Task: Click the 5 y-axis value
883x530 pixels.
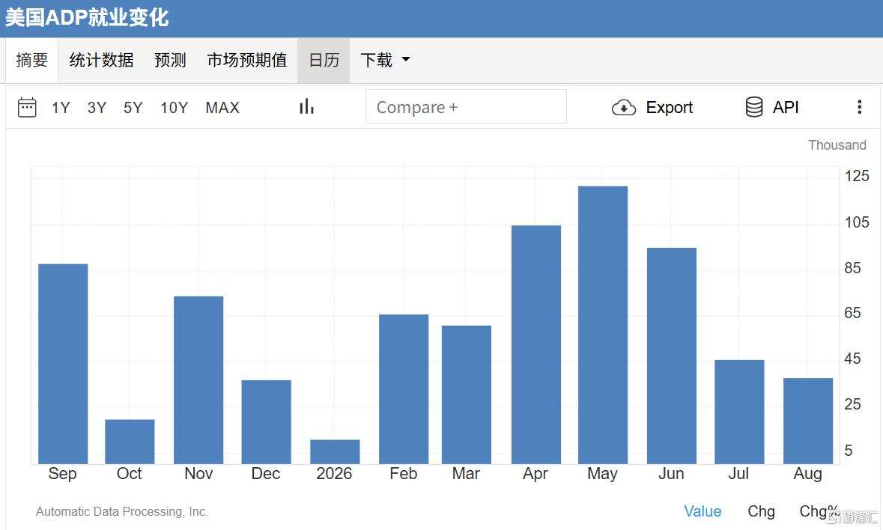Action: [849, 450]
